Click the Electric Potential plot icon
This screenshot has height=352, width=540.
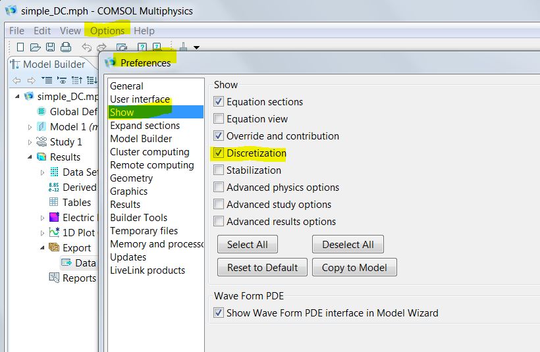click(x=54, y=217)
